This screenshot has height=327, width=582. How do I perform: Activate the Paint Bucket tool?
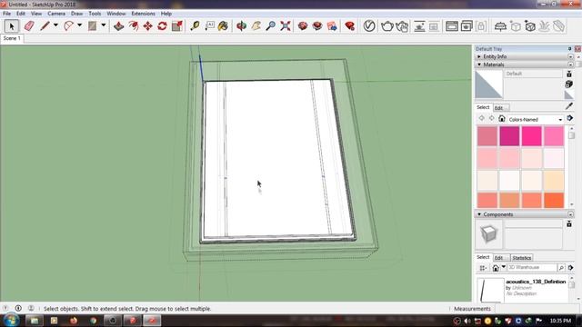tap(223, 26)
